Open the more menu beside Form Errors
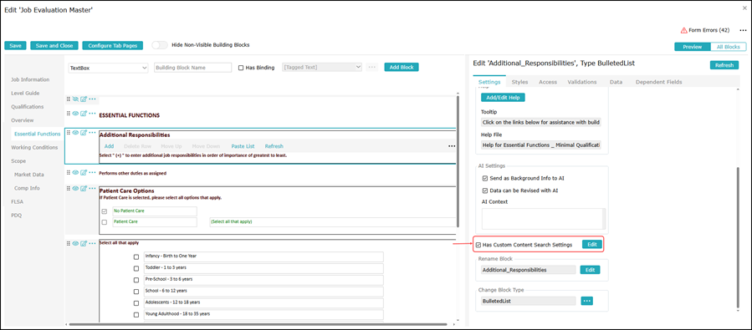This screenshot has height=330, width=752. tap(743, 30)
